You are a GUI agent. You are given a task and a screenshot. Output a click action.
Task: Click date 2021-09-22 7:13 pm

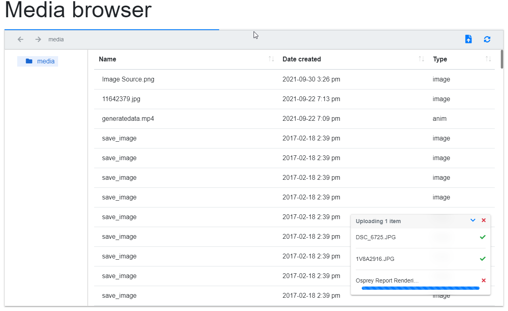(311, 99)
